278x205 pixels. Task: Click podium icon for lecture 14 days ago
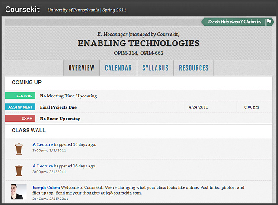(x=19, y=149)
